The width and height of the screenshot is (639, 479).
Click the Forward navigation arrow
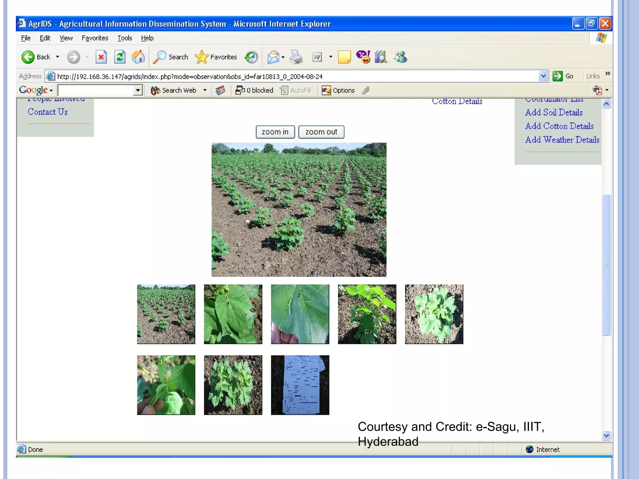tap(74, 57)
